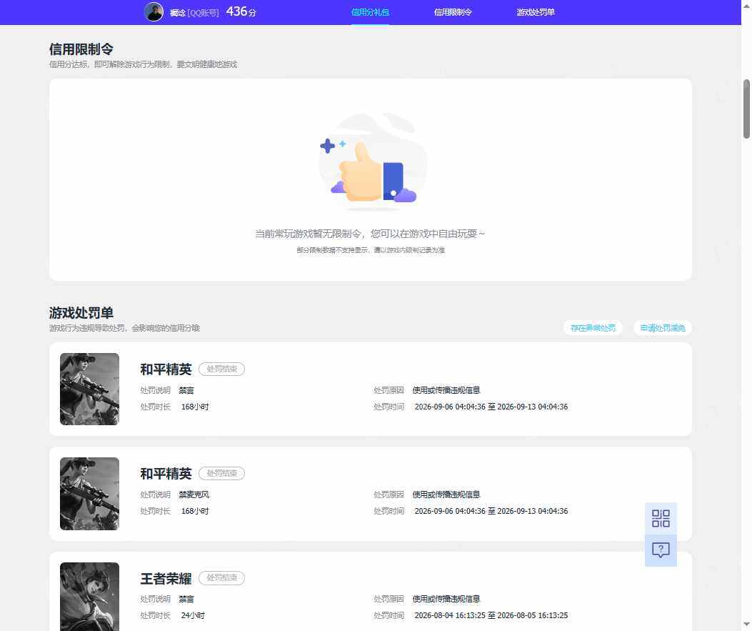
Task: Click the user avatar in the header
Action: pyautogui.click(x=154, y=12)
